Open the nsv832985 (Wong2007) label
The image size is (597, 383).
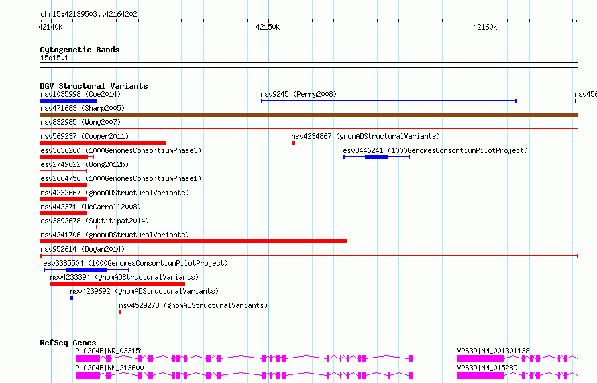80,122
